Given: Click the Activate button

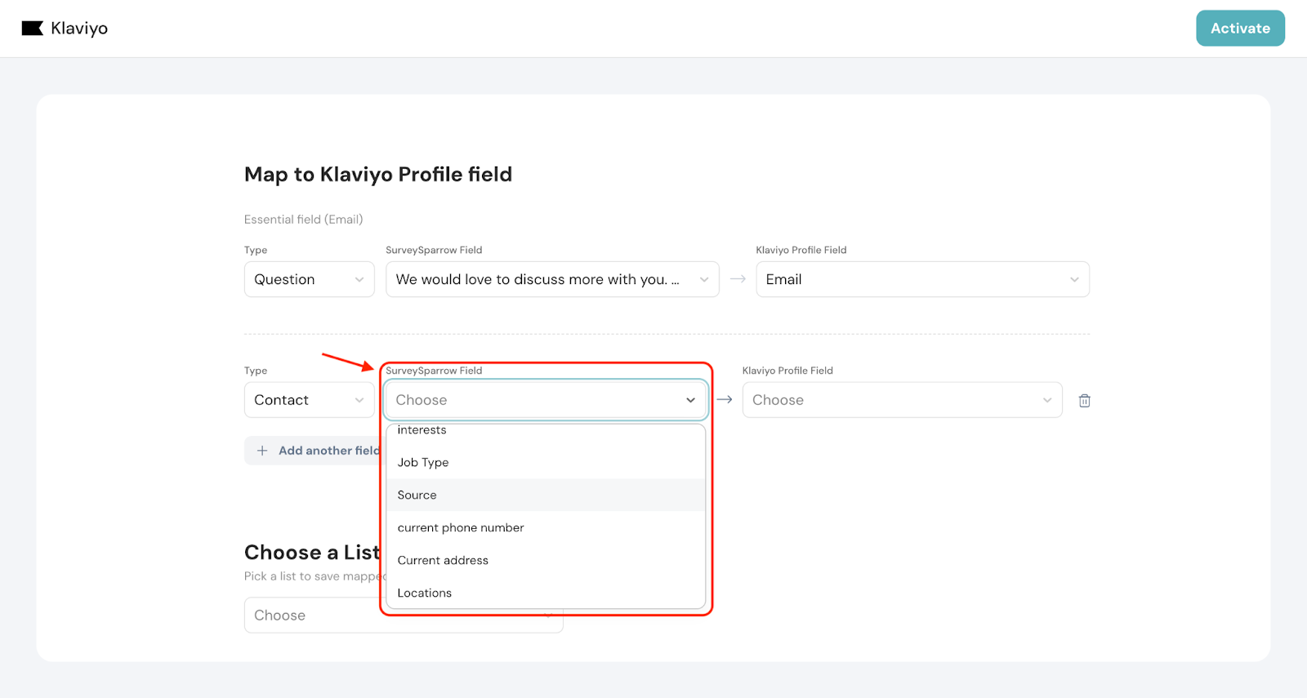Looking at the screenshot, I should coord(1239,29).
